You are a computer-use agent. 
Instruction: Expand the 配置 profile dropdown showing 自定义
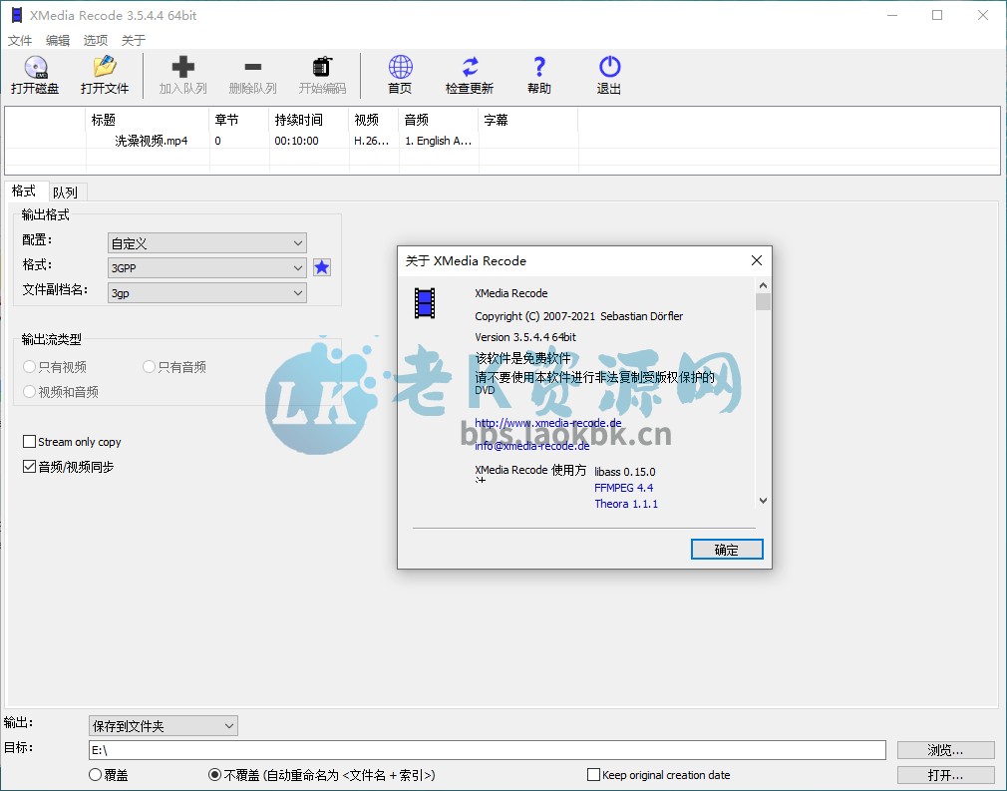click(206, 243)
